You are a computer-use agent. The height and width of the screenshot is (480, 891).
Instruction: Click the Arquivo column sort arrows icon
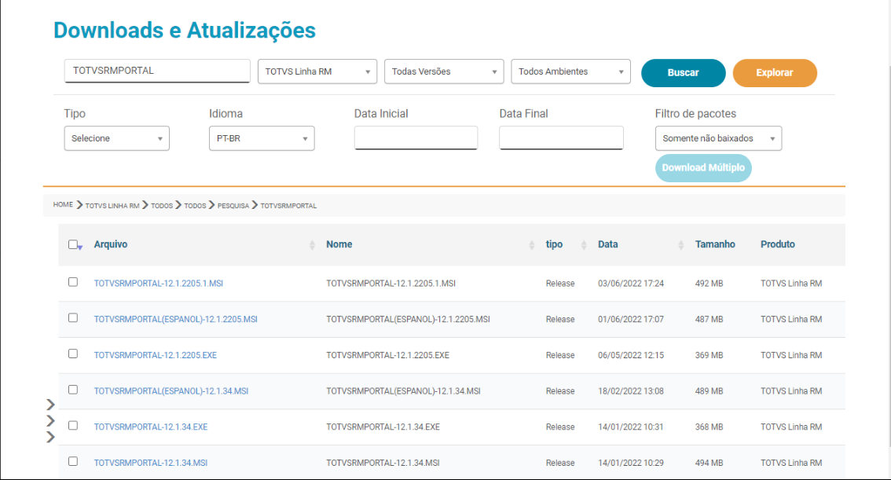point(312,245)
